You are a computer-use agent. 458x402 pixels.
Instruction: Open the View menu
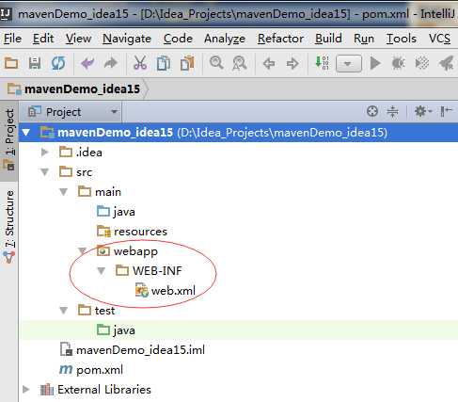click(78, 39)
